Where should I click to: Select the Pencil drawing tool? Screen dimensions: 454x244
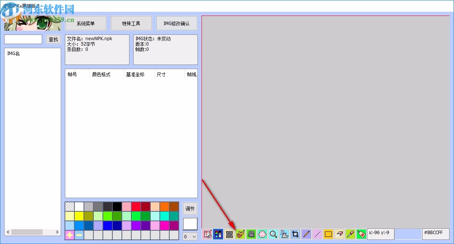[306, 234]
